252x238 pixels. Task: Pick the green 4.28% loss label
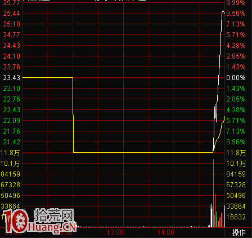[236, 110]
